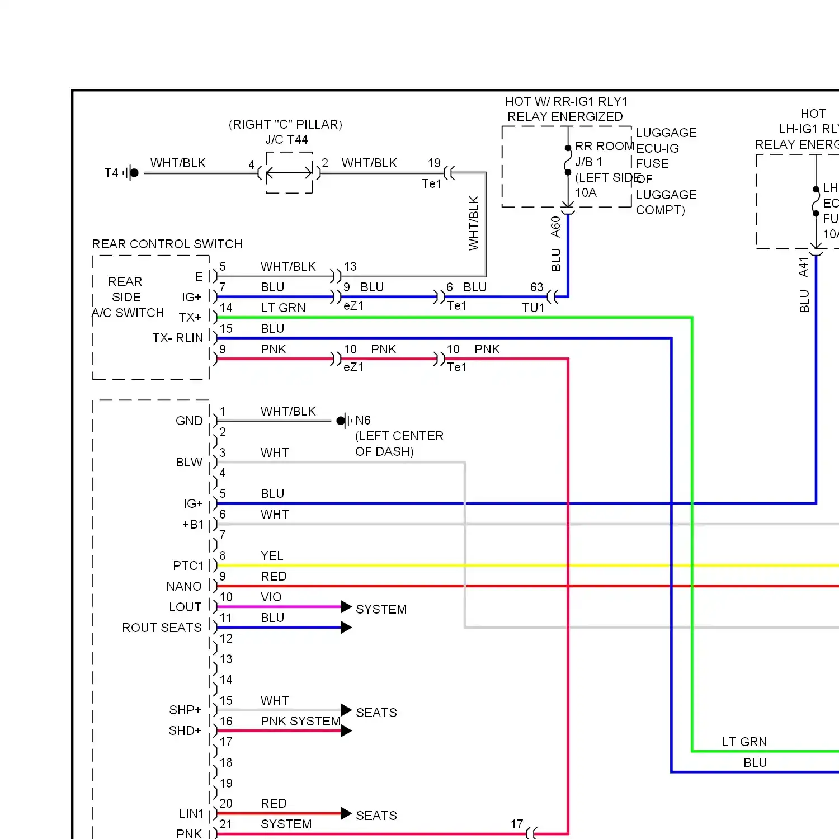Click the yellow PTC1 wire line
Viewport: 839px width, 839px height.
pos(528,565)
